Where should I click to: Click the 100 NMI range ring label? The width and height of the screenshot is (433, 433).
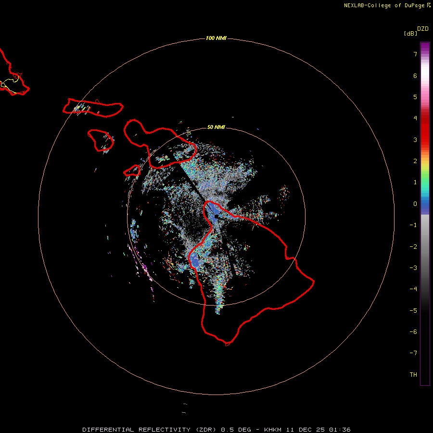click(216, 38)
